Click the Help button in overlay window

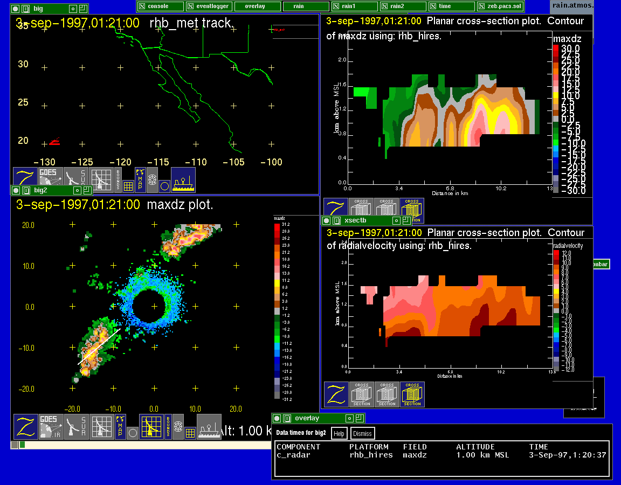(x=339, y=434)
